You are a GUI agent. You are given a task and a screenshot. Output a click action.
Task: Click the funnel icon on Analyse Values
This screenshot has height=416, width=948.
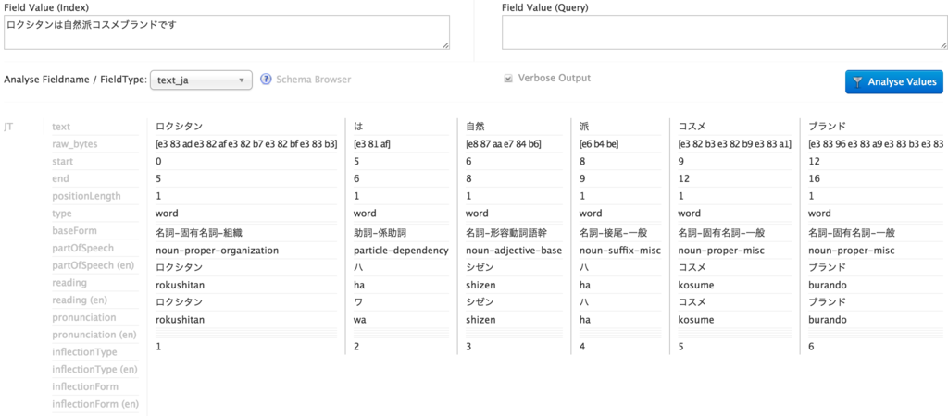coord(858,82)
